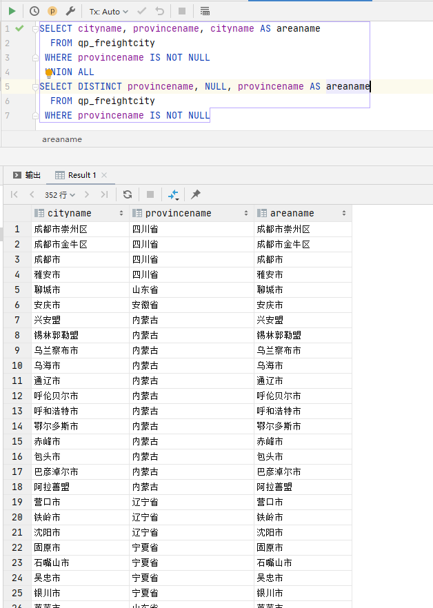Viewport: 433px width, 608px height.
Task: Toggle sort arrows on cityname column
Action: [x=121, y=213]
